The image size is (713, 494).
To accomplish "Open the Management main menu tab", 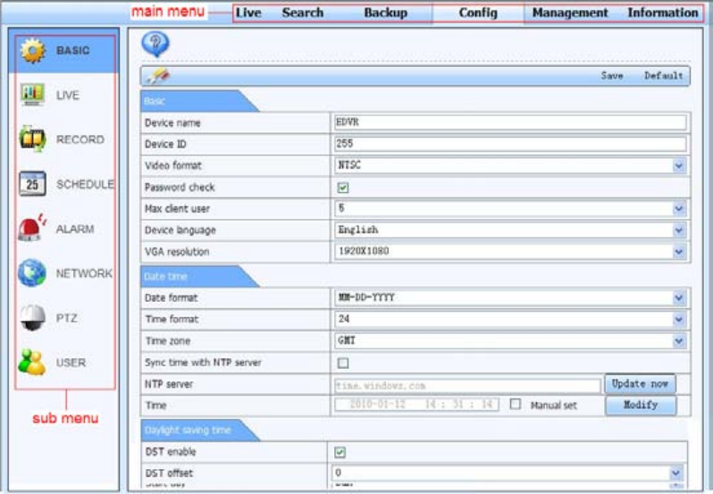I will coord(570,13).
